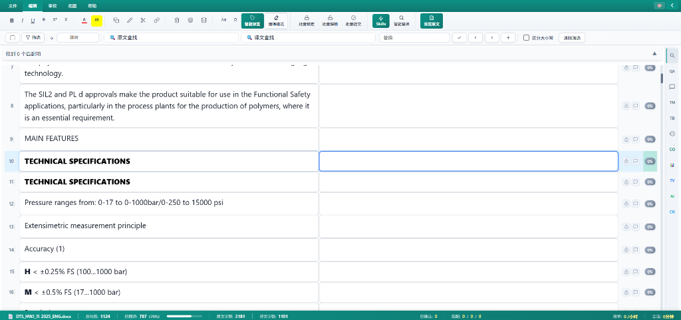Lock the Accuracy (1) segment
Viewport: 681px width, 320px height.
pos(626,249)
